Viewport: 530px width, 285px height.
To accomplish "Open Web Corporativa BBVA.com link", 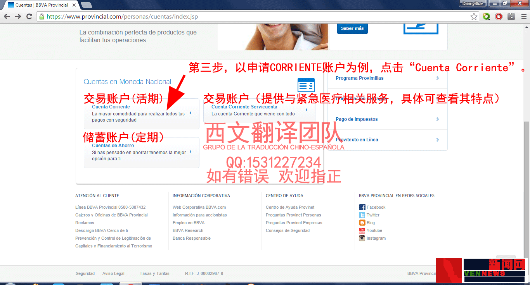I will tap(199, 207).
